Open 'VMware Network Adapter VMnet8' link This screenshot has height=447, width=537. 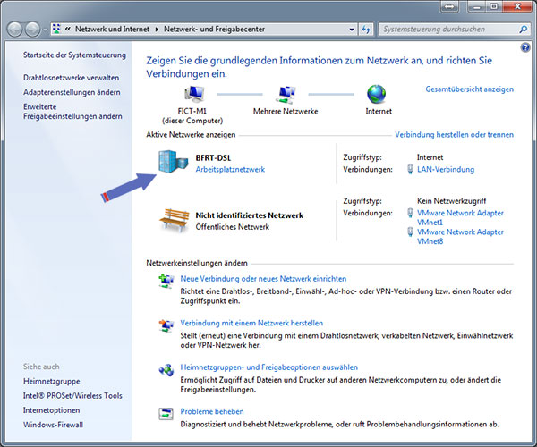tap(460, 237)
